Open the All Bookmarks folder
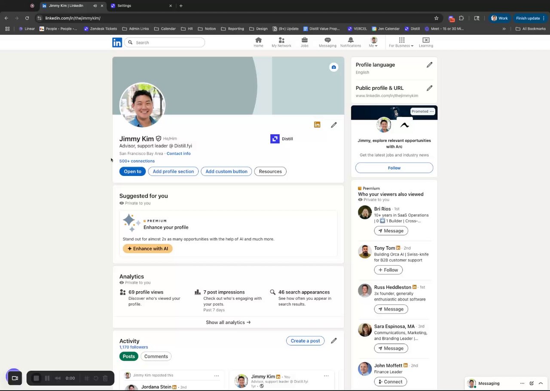The height and width of the screenshot is (391, 550). pos(530,29)
